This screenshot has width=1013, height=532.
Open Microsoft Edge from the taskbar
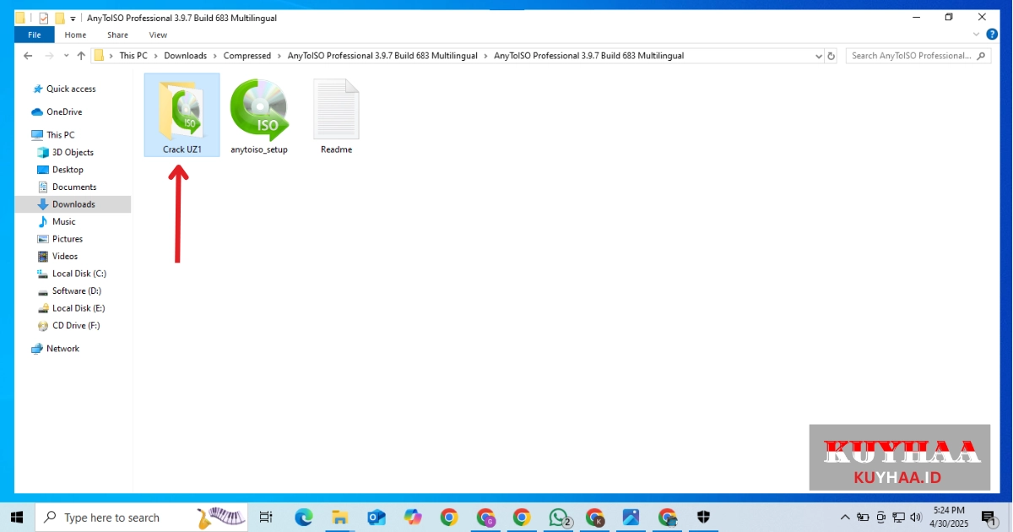pyautogui.click(x=303, y=517)
